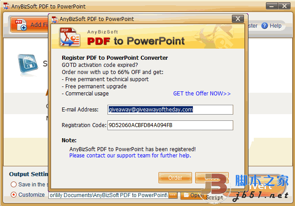
Task: Click the 'has been registered!' note text
Action: 133,149
